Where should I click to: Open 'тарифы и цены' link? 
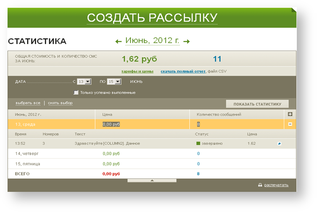pos(137,71)
